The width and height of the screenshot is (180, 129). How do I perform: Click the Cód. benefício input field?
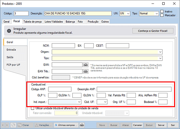[61, 77]
